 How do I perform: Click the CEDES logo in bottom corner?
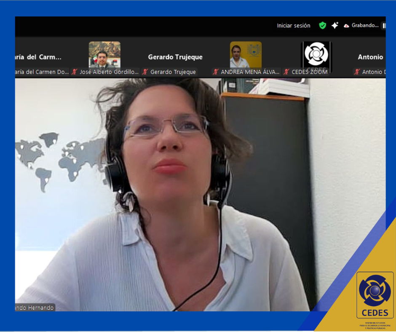pyautogui.click(x=375, y=295)
